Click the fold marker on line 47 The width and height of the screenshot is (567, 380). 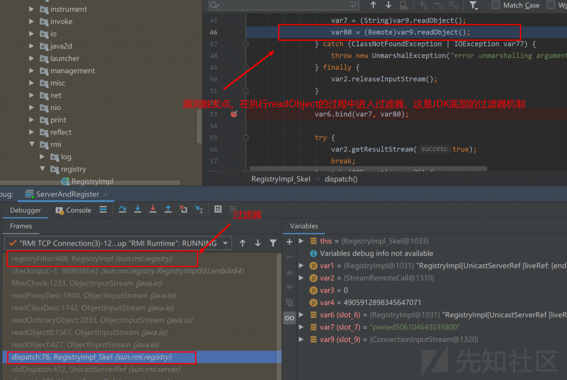point(246,44)
